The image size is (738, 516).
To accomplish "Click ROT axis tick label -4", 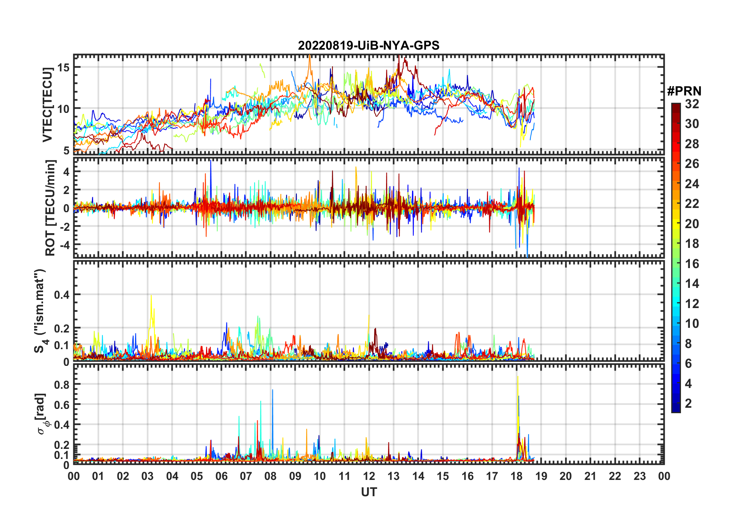I will tap(65, 245).
